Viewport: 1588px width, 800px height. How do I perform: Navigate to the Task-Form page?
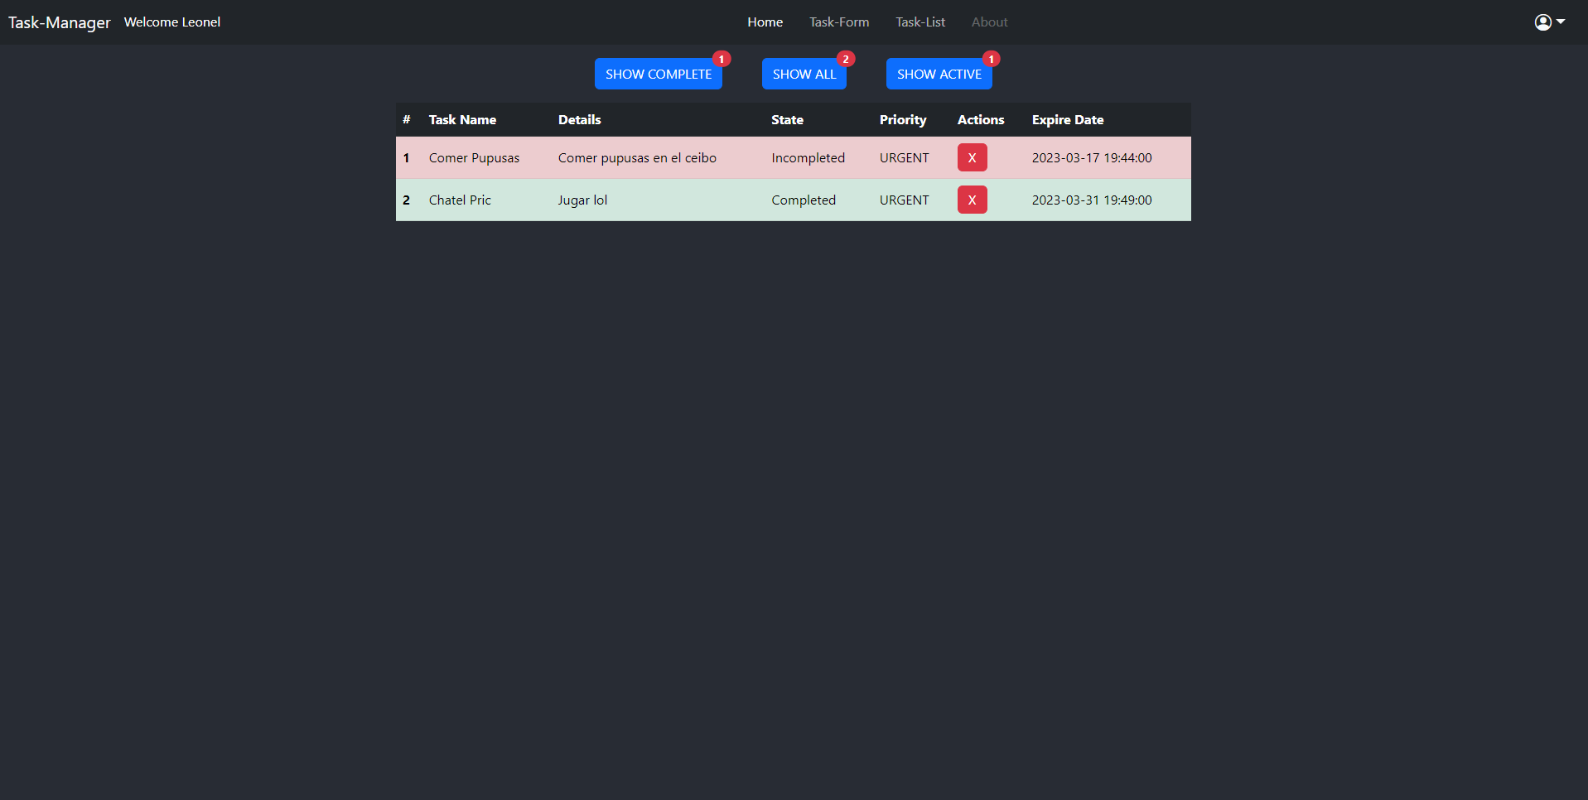coord(839,22)
